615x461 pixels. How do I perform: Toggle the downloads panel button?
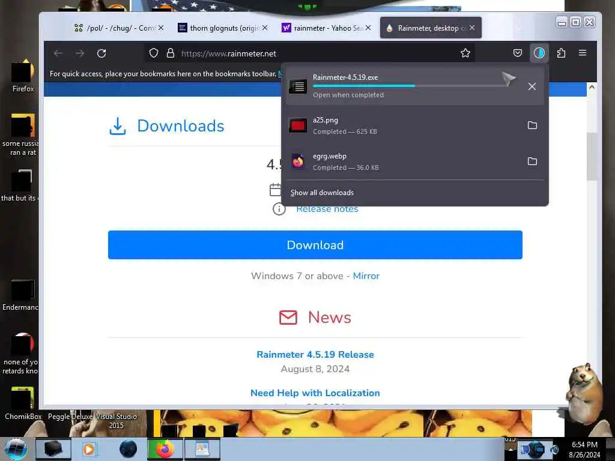coord(539,53)
